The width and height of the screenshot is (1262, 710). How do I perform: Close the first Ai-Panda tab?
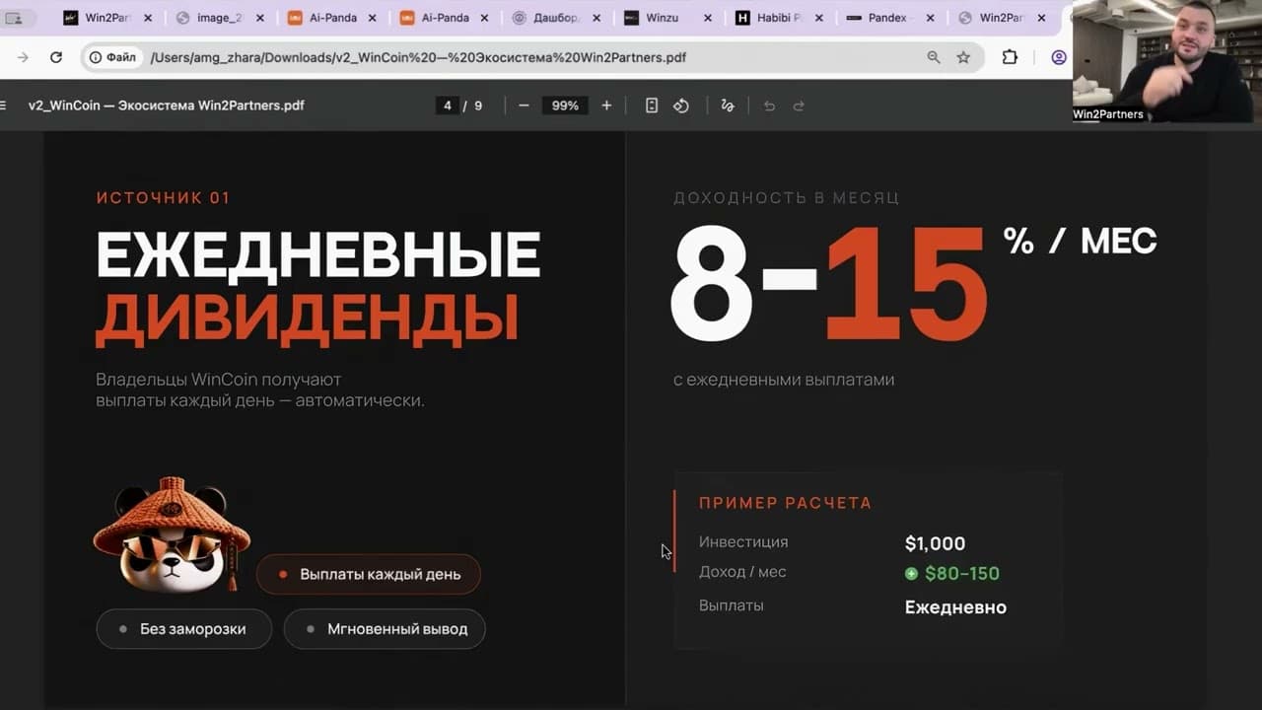pyautogui.click(x=372, y=18)
